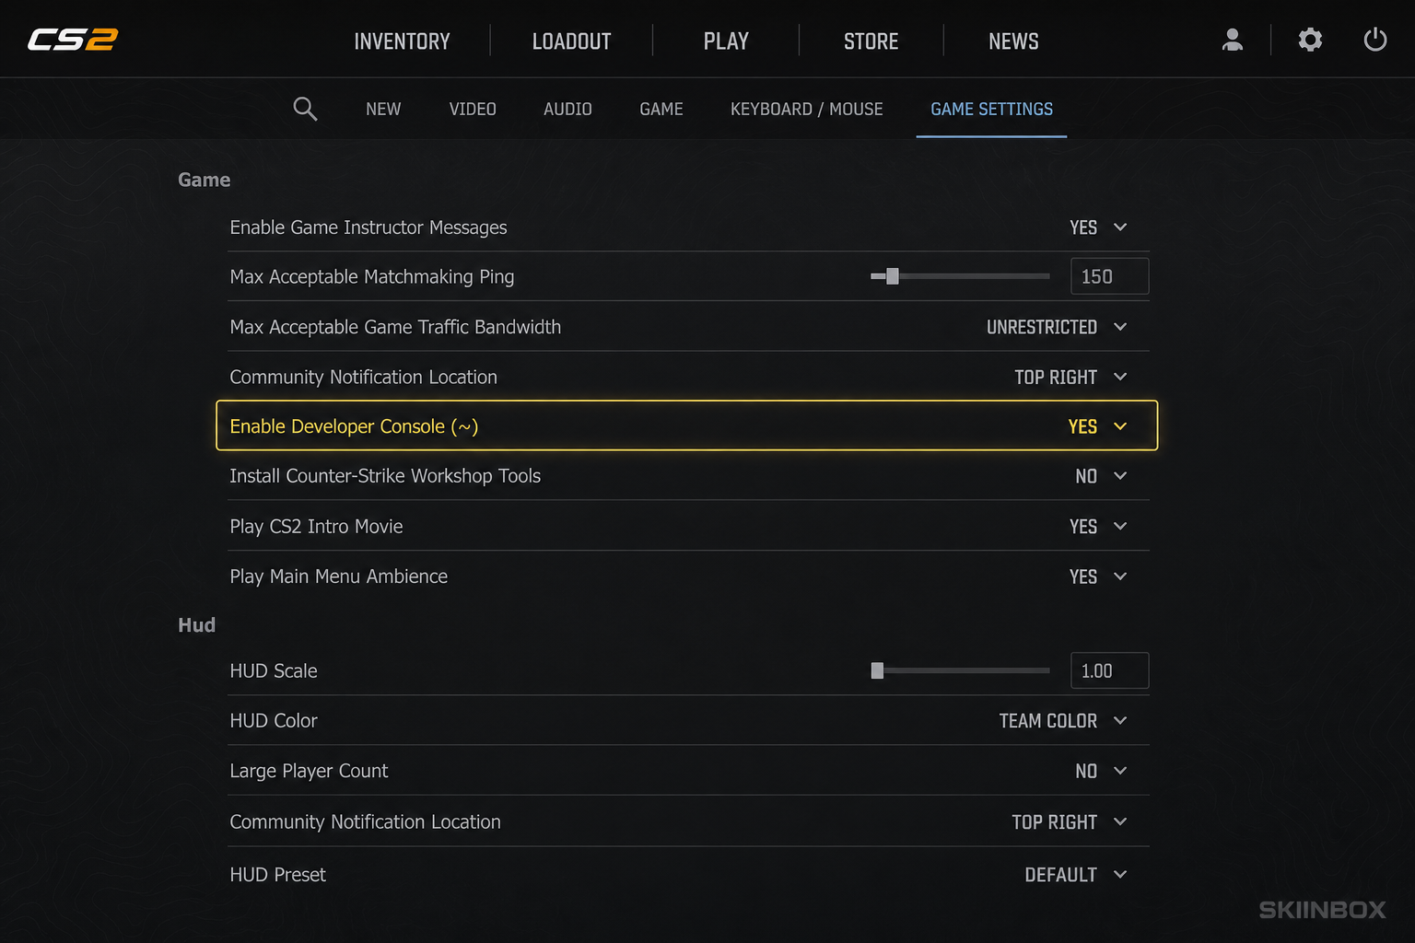Open settings search magnifier icon

(305, 109)
